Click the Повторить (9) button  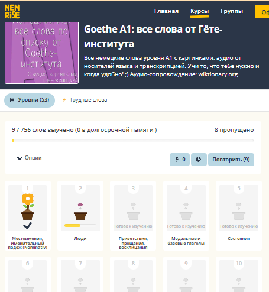pyautogui.click(x=231, y=160)
